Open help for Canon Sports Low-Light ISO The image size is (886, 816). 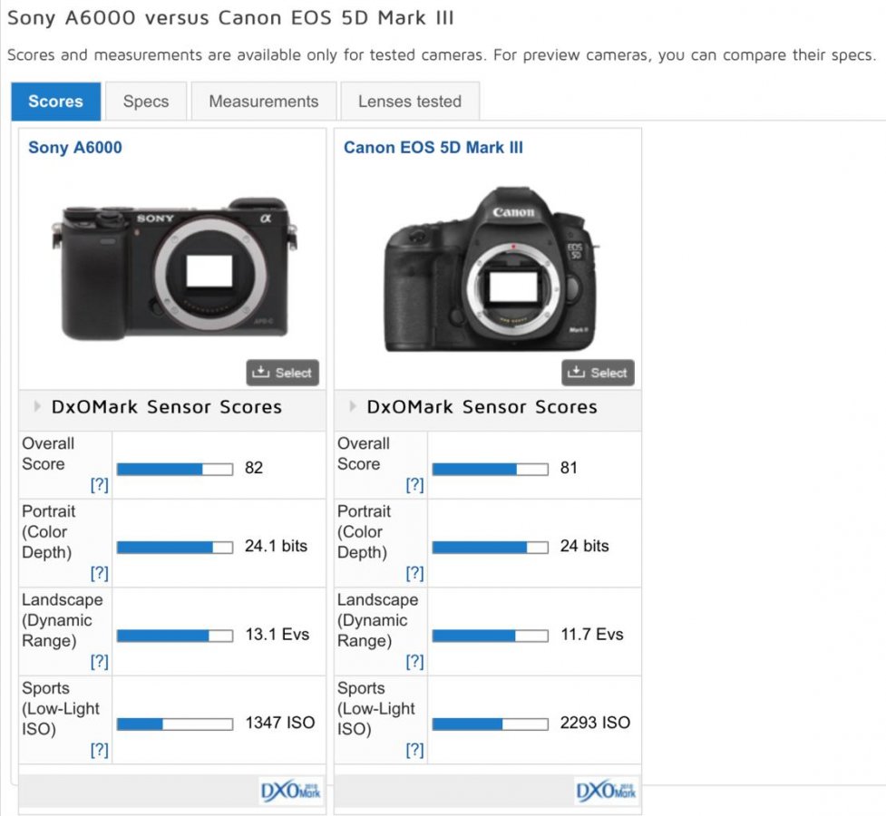[414, 750]
